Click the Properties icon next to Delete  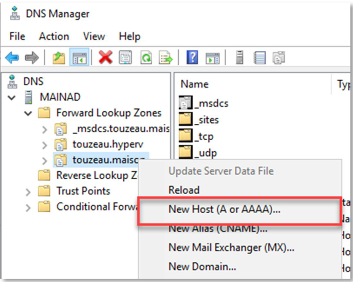pos(125,58)
